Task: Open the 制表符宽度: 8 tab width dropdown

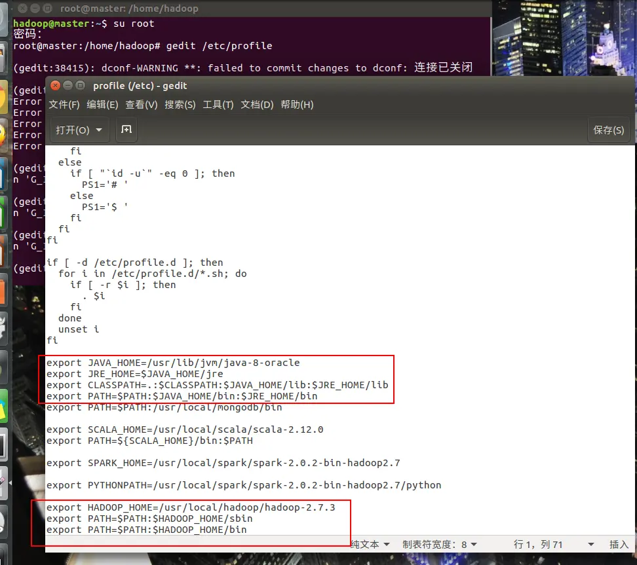Action: tap(440, 544)
